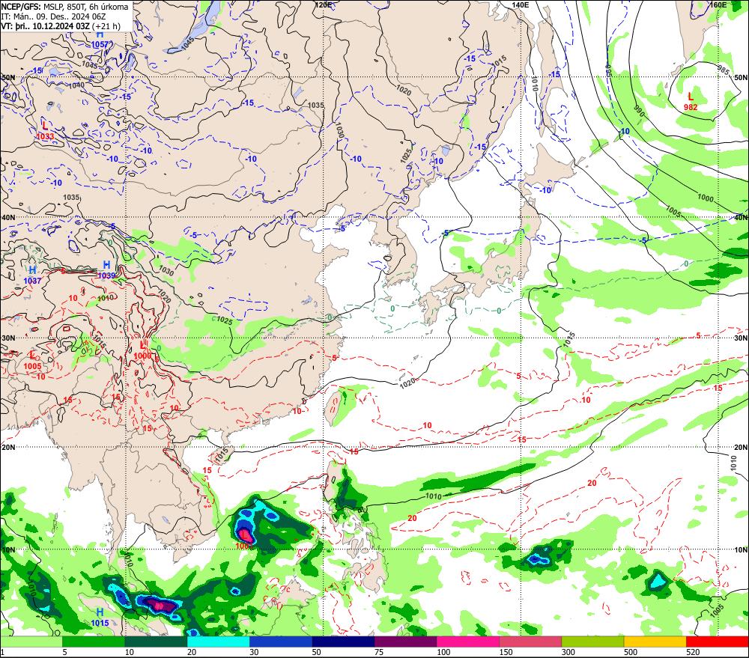Click the legend value 100
749x658 pixels.
443,652
